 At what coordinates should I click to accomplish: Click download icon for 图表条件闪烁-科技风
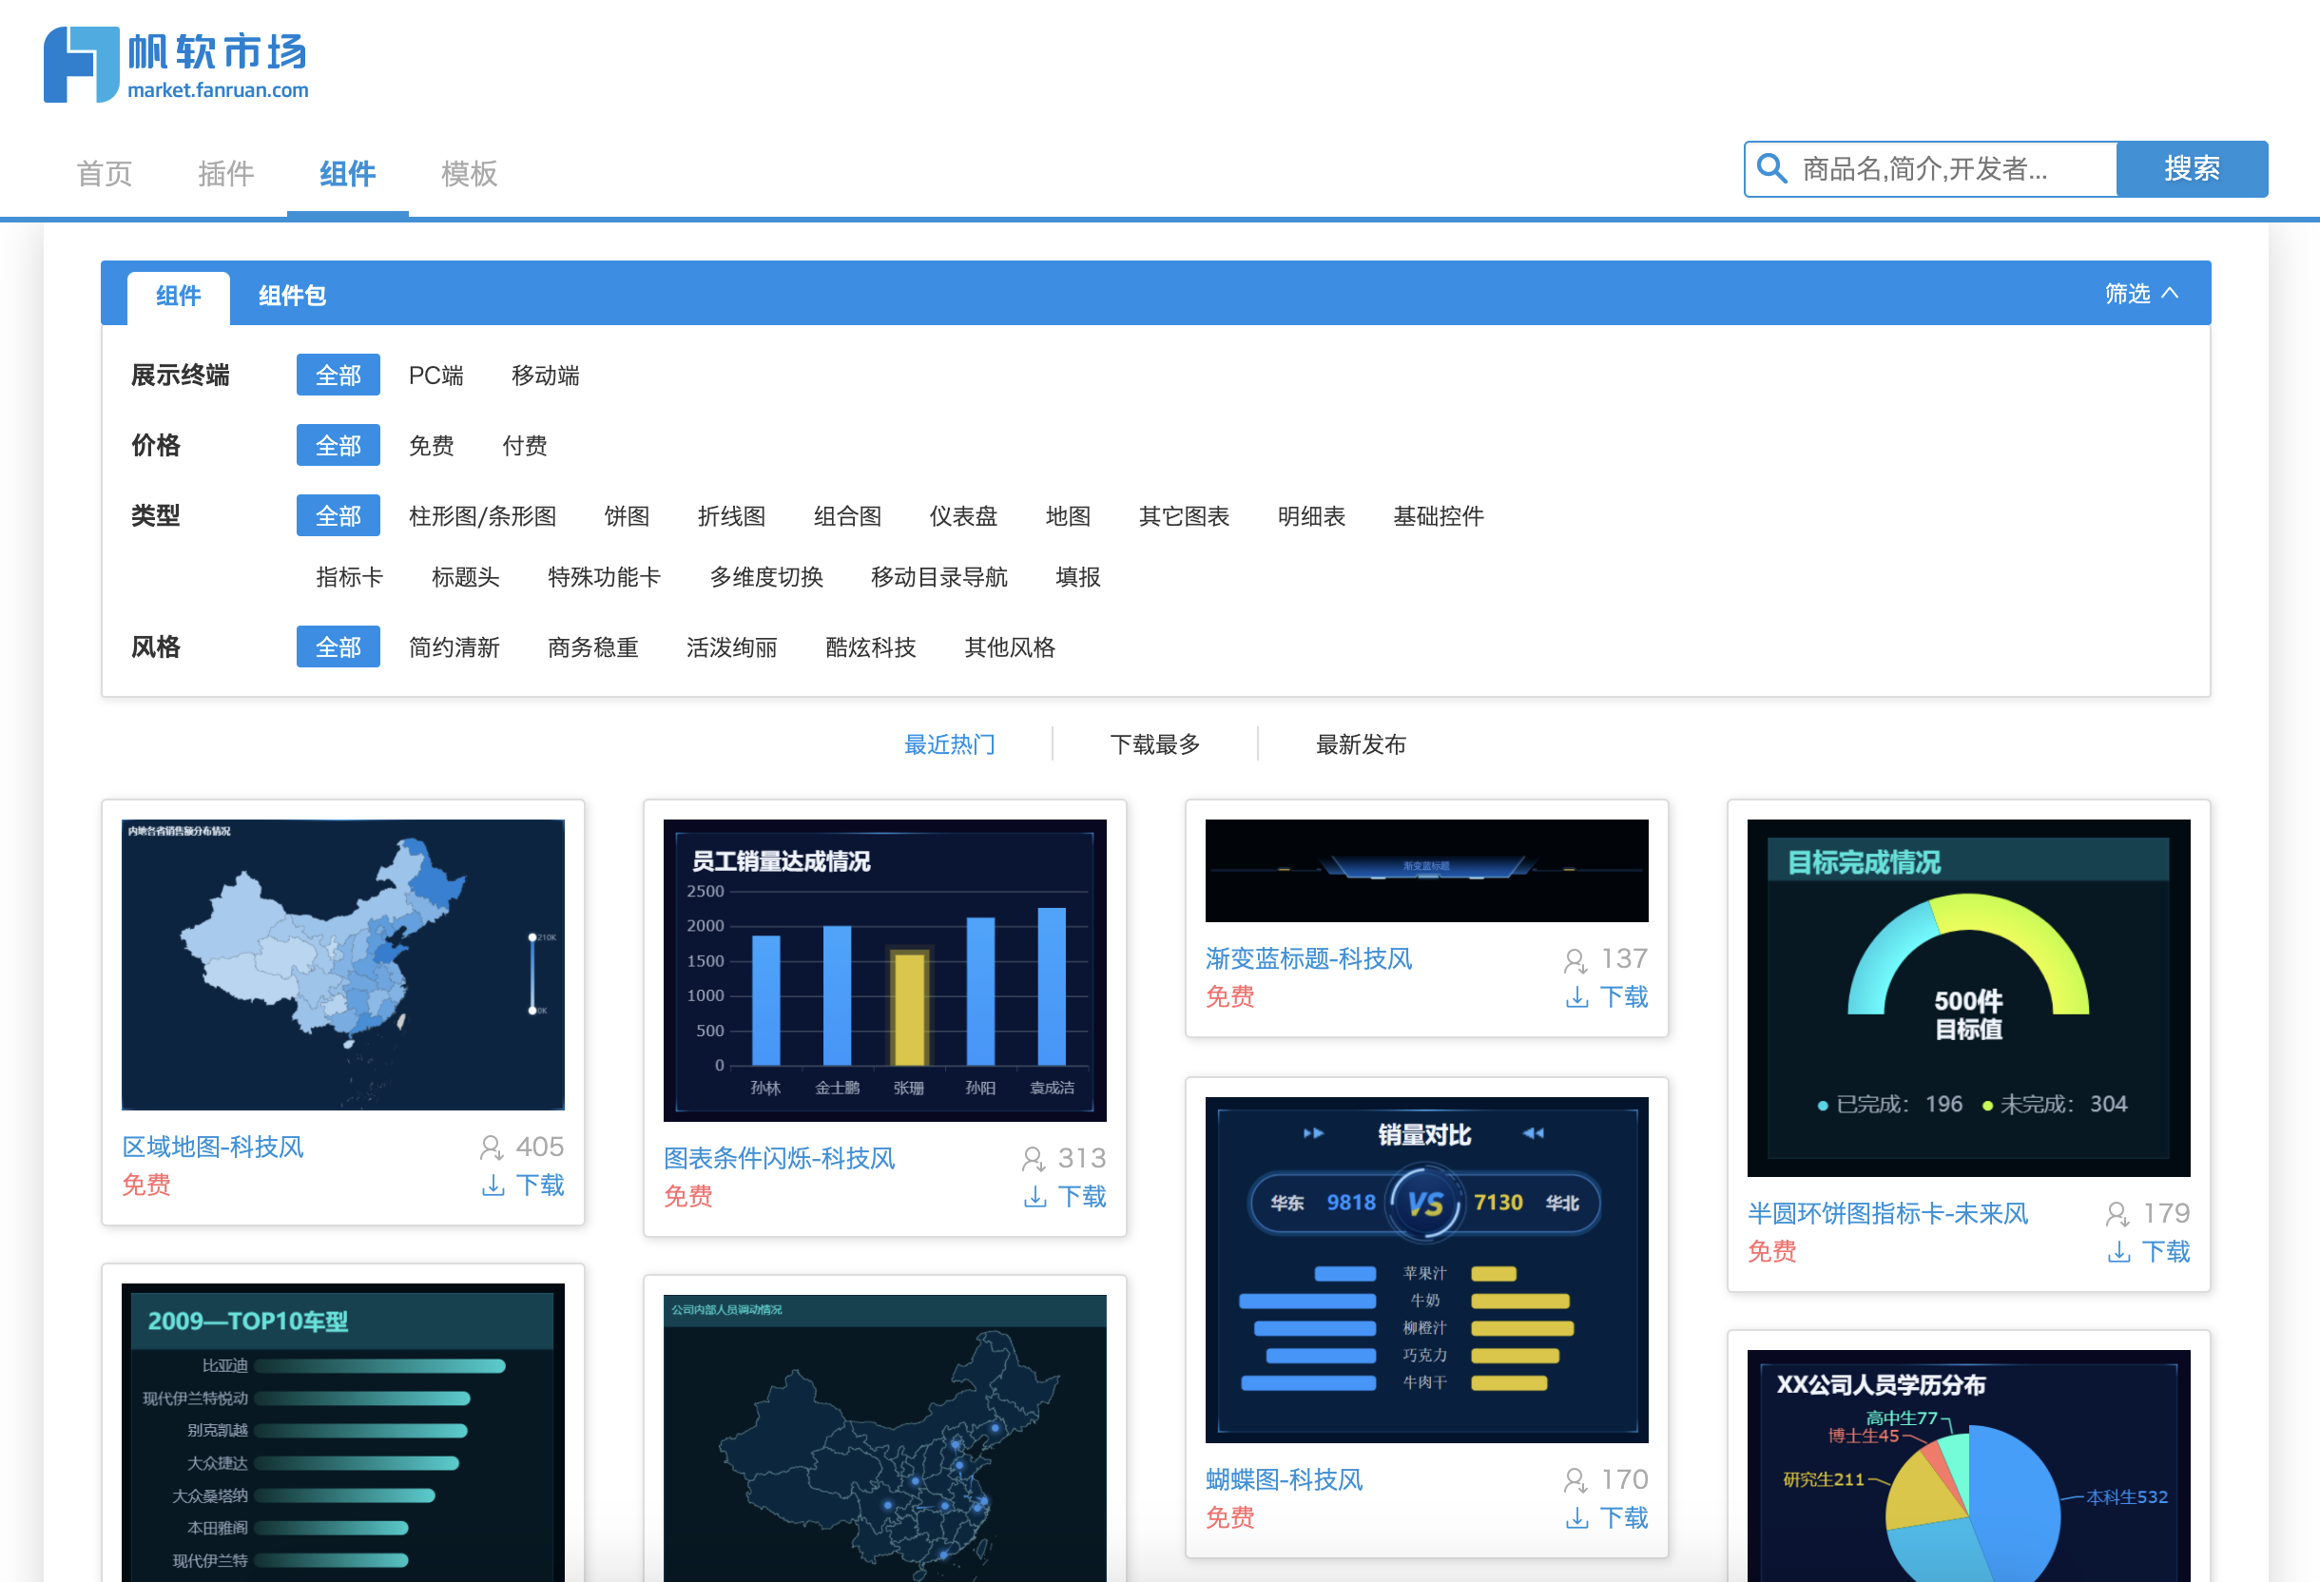point(1035,1196)
